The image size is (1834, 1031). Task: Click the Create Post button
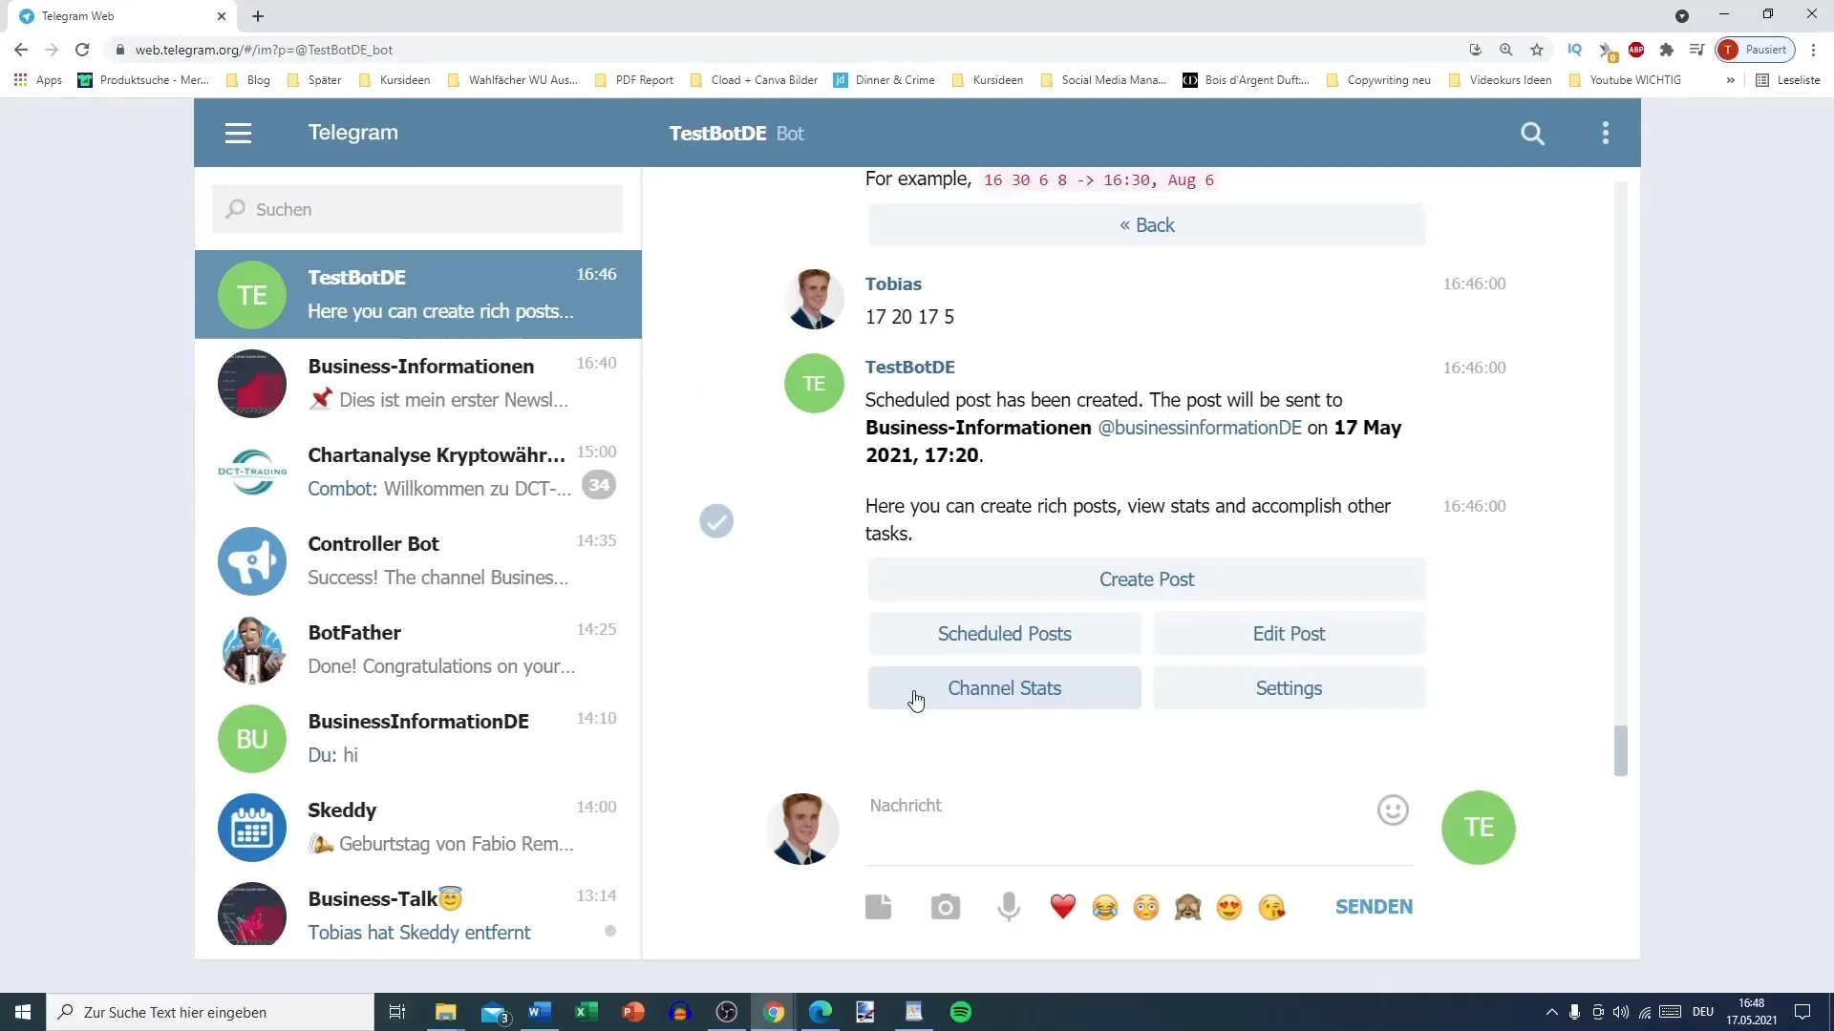[1146, 578]
